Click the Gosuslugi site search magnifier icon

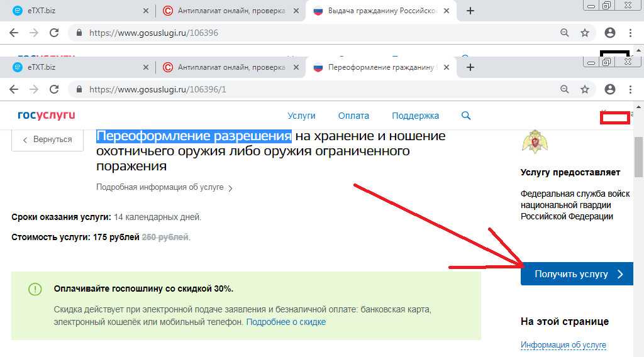[466, 116]
